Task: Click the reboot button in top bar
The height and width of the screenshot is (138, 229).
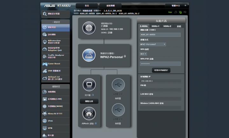Action: (111, 6)
